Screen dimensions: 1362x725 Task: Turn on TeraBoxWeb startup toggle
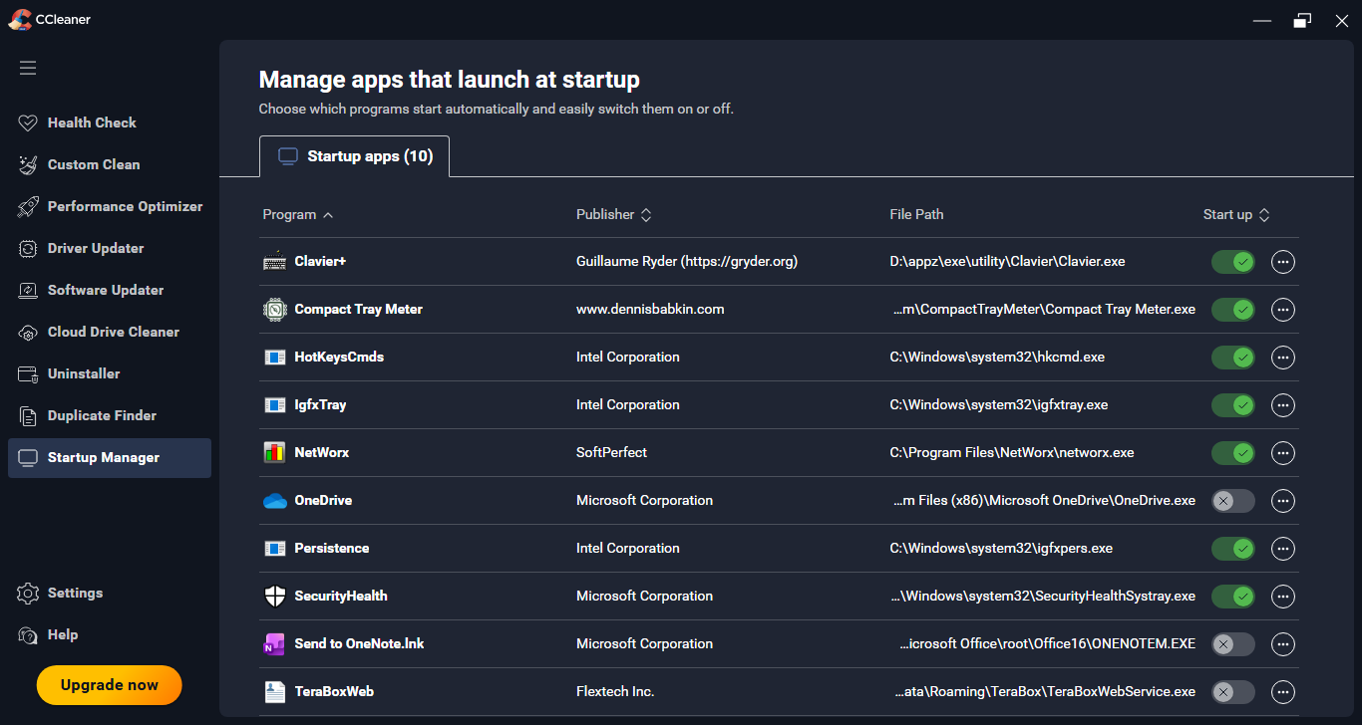(x=1232, y=692)
